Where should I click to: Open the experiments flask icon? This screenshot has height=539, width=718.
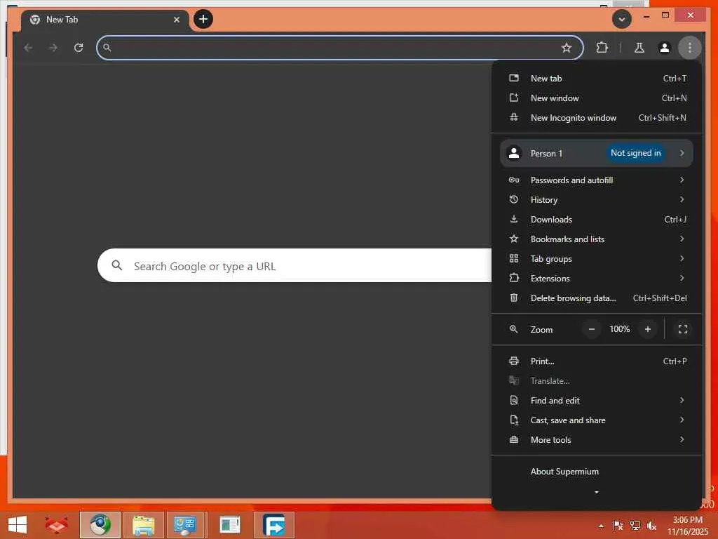pos(639,48)
